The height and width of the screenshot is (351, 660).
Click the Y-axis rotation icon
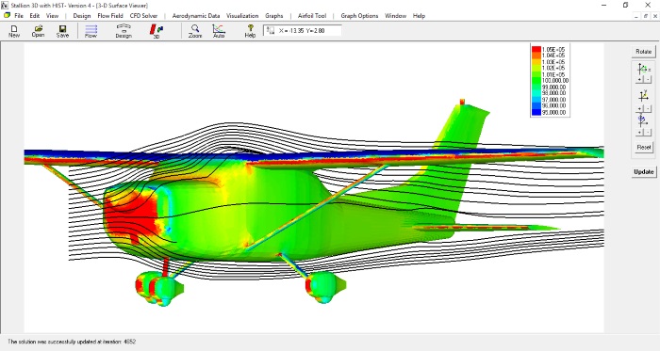643,96
